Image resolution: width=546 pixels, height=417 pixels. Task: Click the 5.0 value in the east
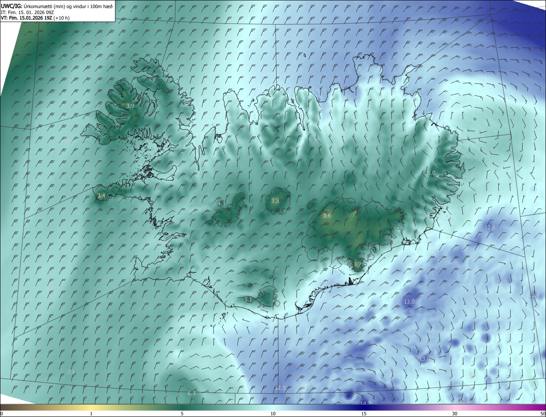click(431, 173)
